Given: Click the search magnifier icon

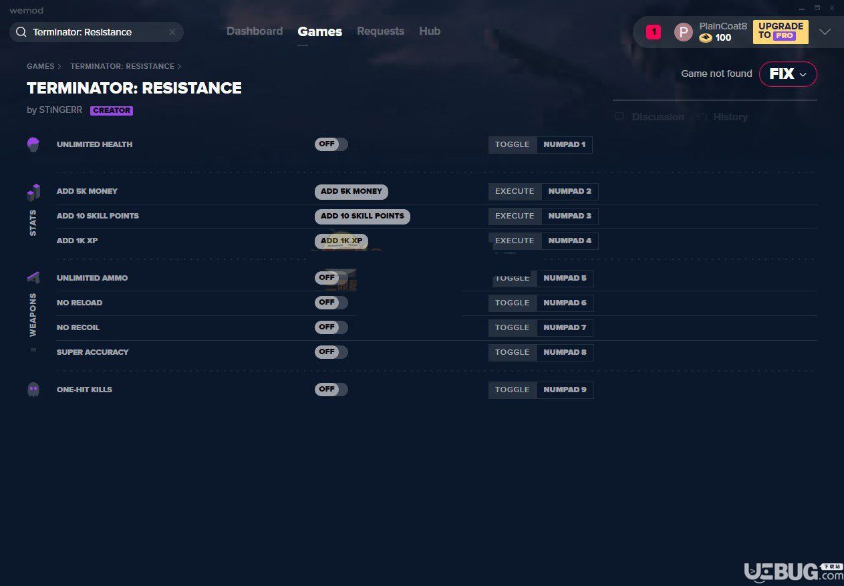Looking at the screenshot, I should pos(21,32).
